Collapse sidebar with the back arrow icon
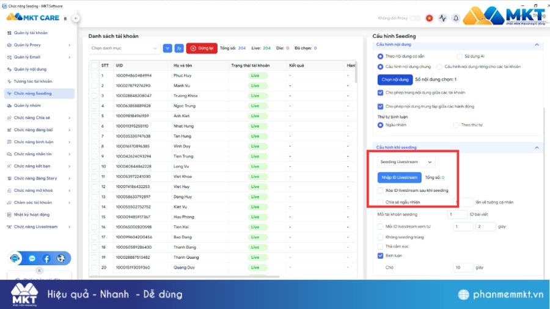 [76, 18]
